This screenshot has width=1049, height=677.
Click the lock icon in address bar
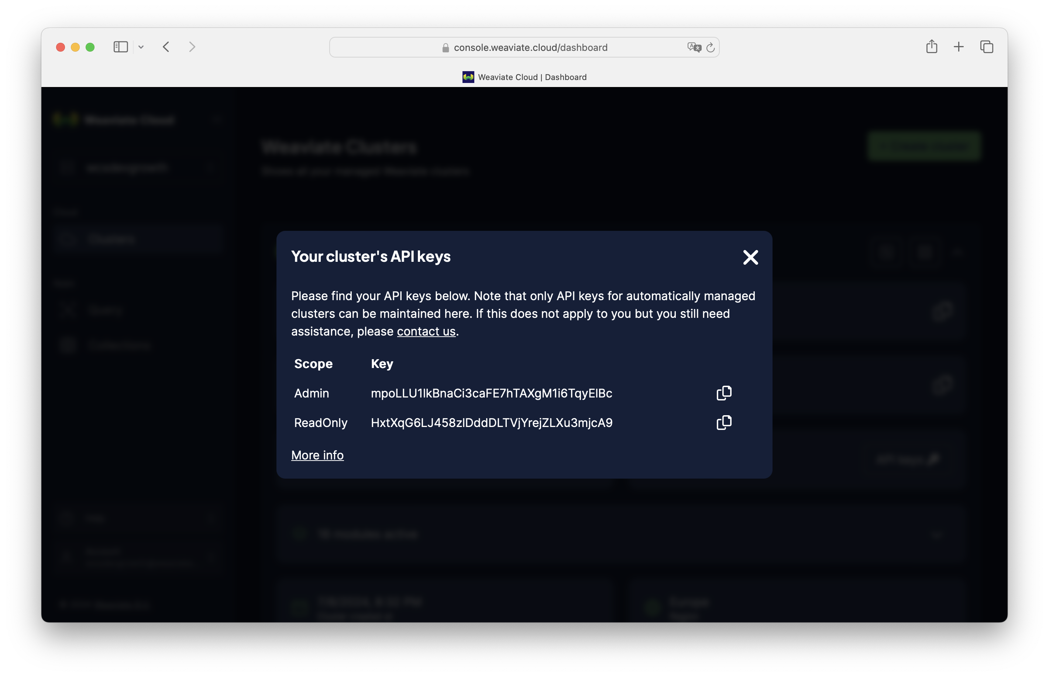pyautogui.click(x=445, y=48)
